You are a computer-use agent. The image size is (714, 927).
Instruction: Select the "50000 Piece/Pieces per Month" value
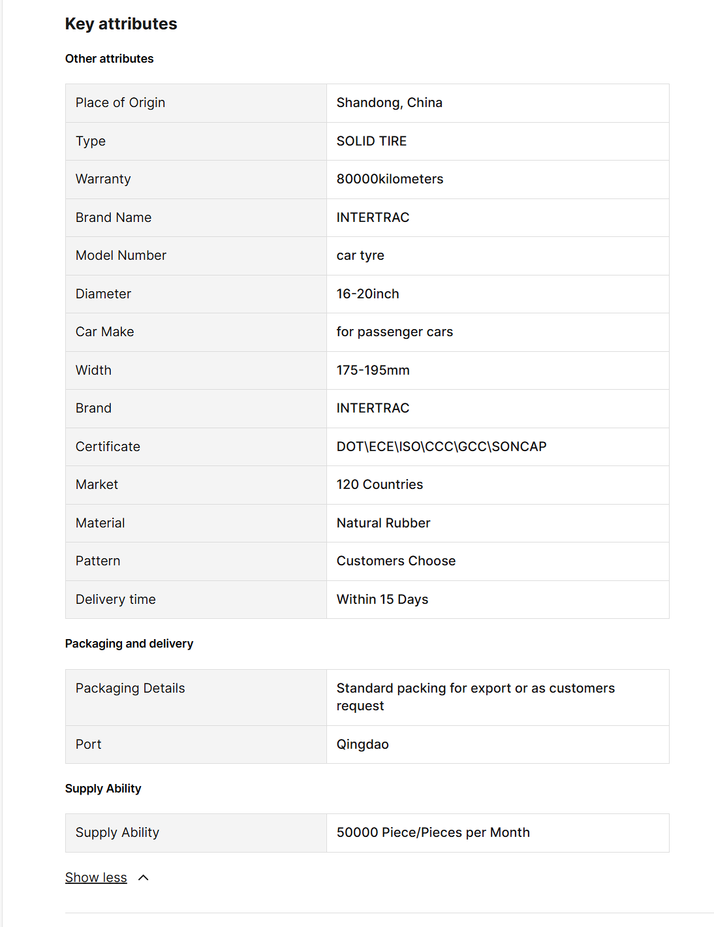point(433,832)
